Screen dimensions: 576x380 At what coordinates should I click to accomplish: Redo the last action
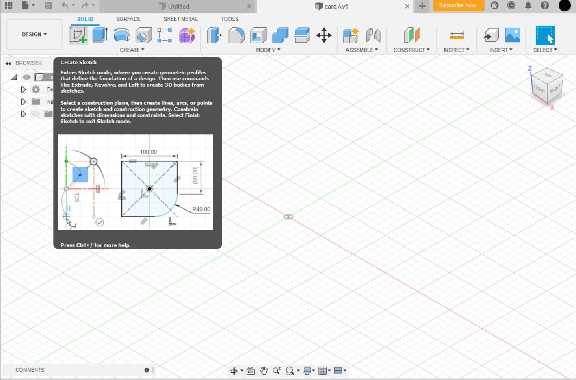click(x=84, y=6)
